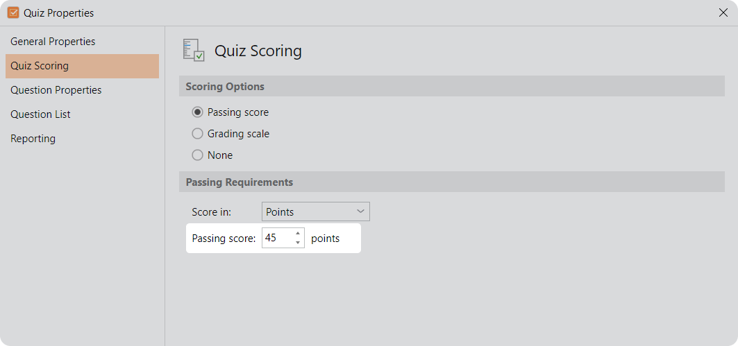The width and height of the screenshot is (738, 346).
Task: Go to Question Properties section
Action: coord(56,90)
